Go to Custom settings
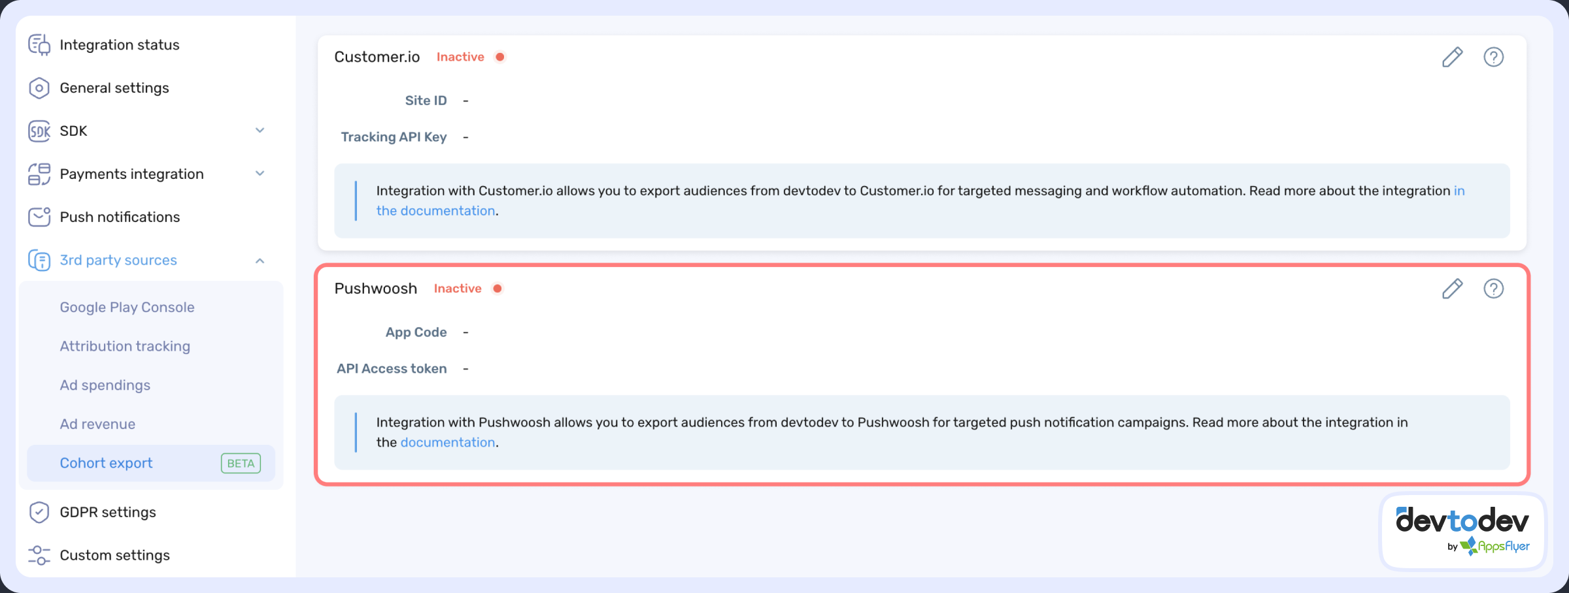The height and width of the screenshot is (593, 1569). click(115, 555)
